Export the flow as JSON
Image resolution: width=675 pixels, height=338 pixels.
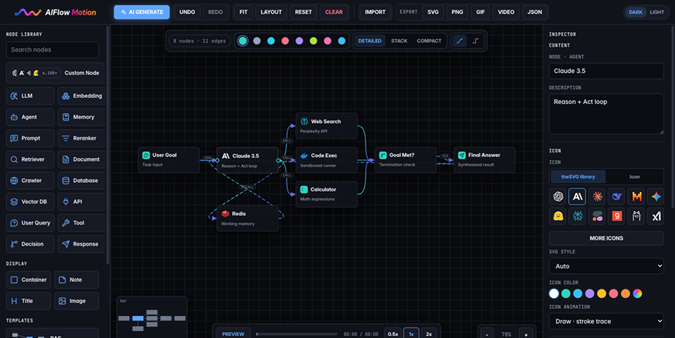click(535, 12)
